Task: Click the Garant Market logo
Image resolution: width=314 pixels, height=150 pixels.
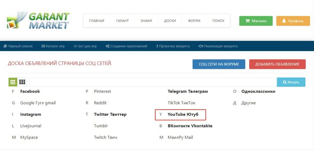Action: pos(38,21)
